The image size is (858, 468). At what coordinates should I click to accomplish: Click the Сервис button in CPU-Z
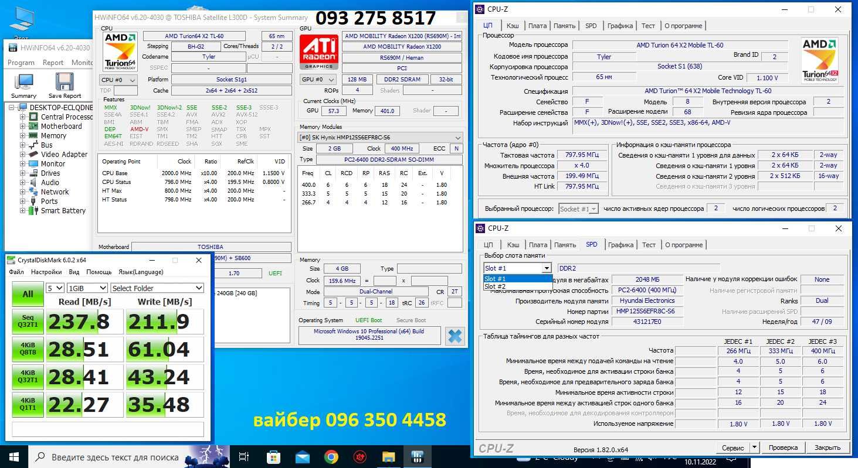[733, 447]
